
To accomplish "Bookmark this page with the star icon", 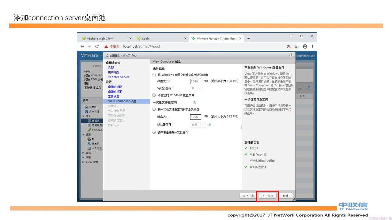I will point(296,46).
